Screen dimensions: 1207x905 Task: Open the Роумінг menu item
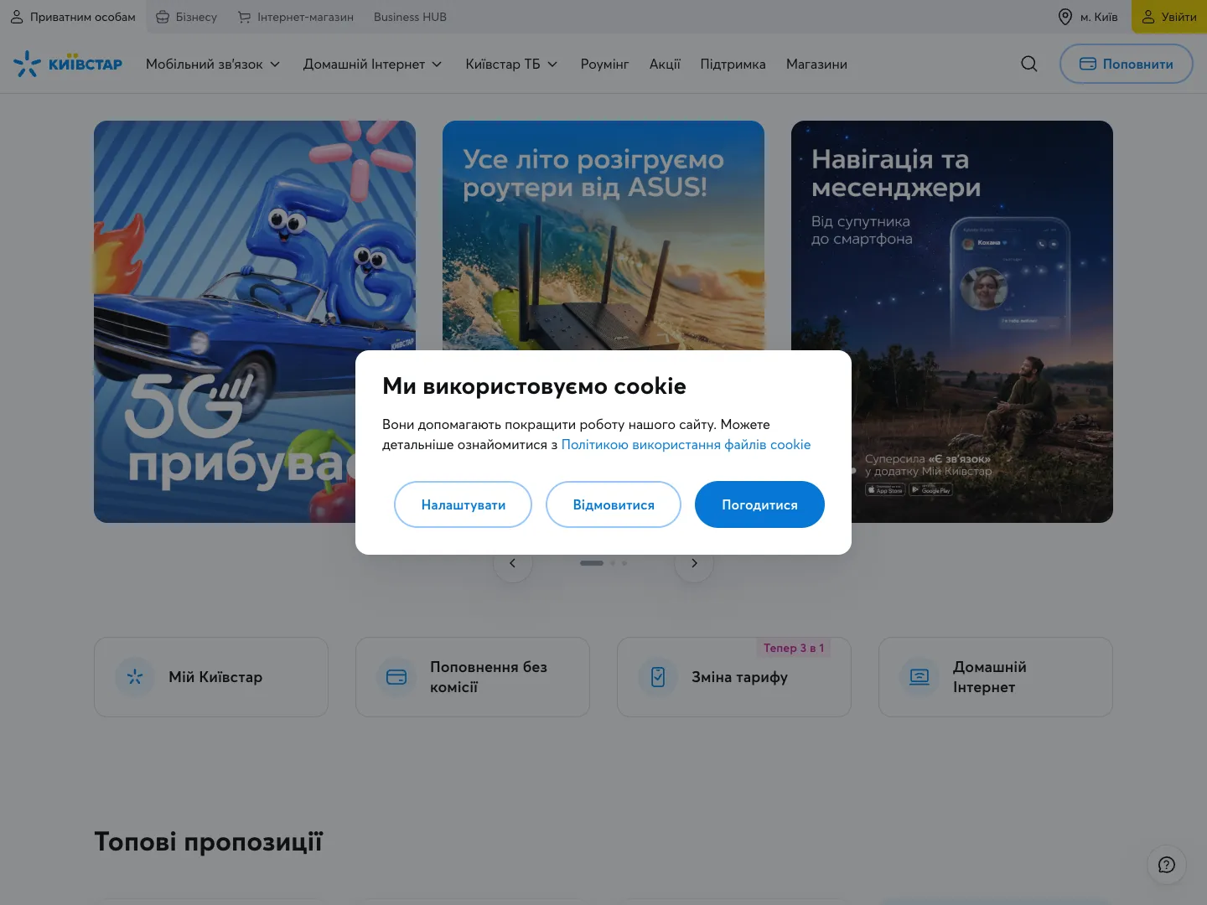click(x=605, y=64)
